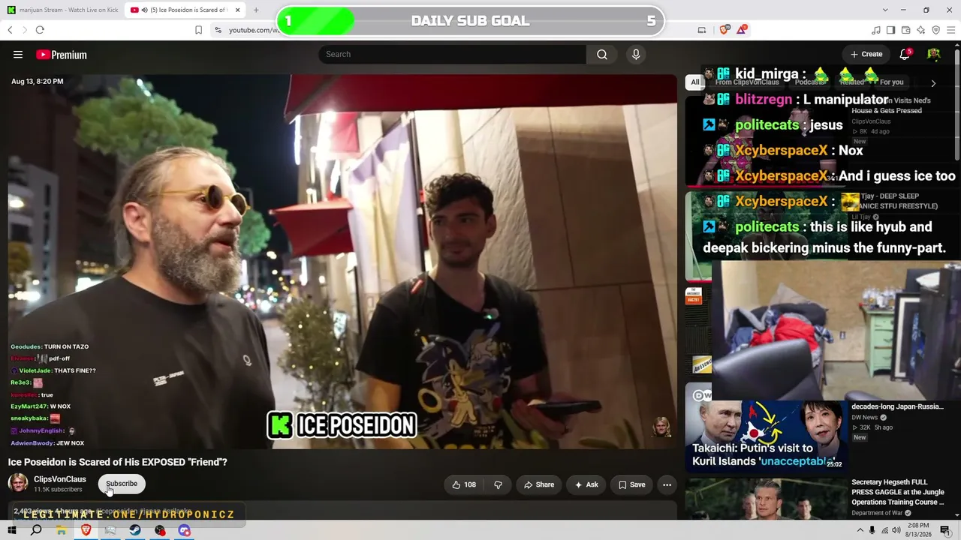961x540 pixels.
Task: Click the video title 'Ice Poseidon is Scared'
Action: point(118,462)
